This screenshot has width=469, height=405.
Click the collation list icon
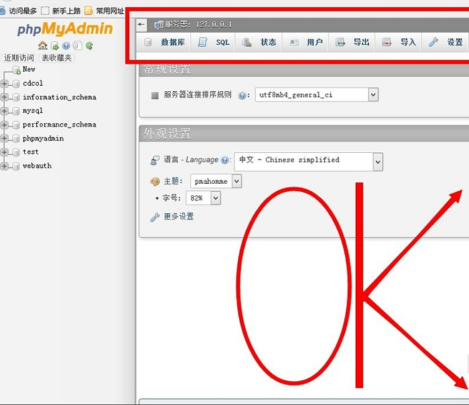pos(155,96)
